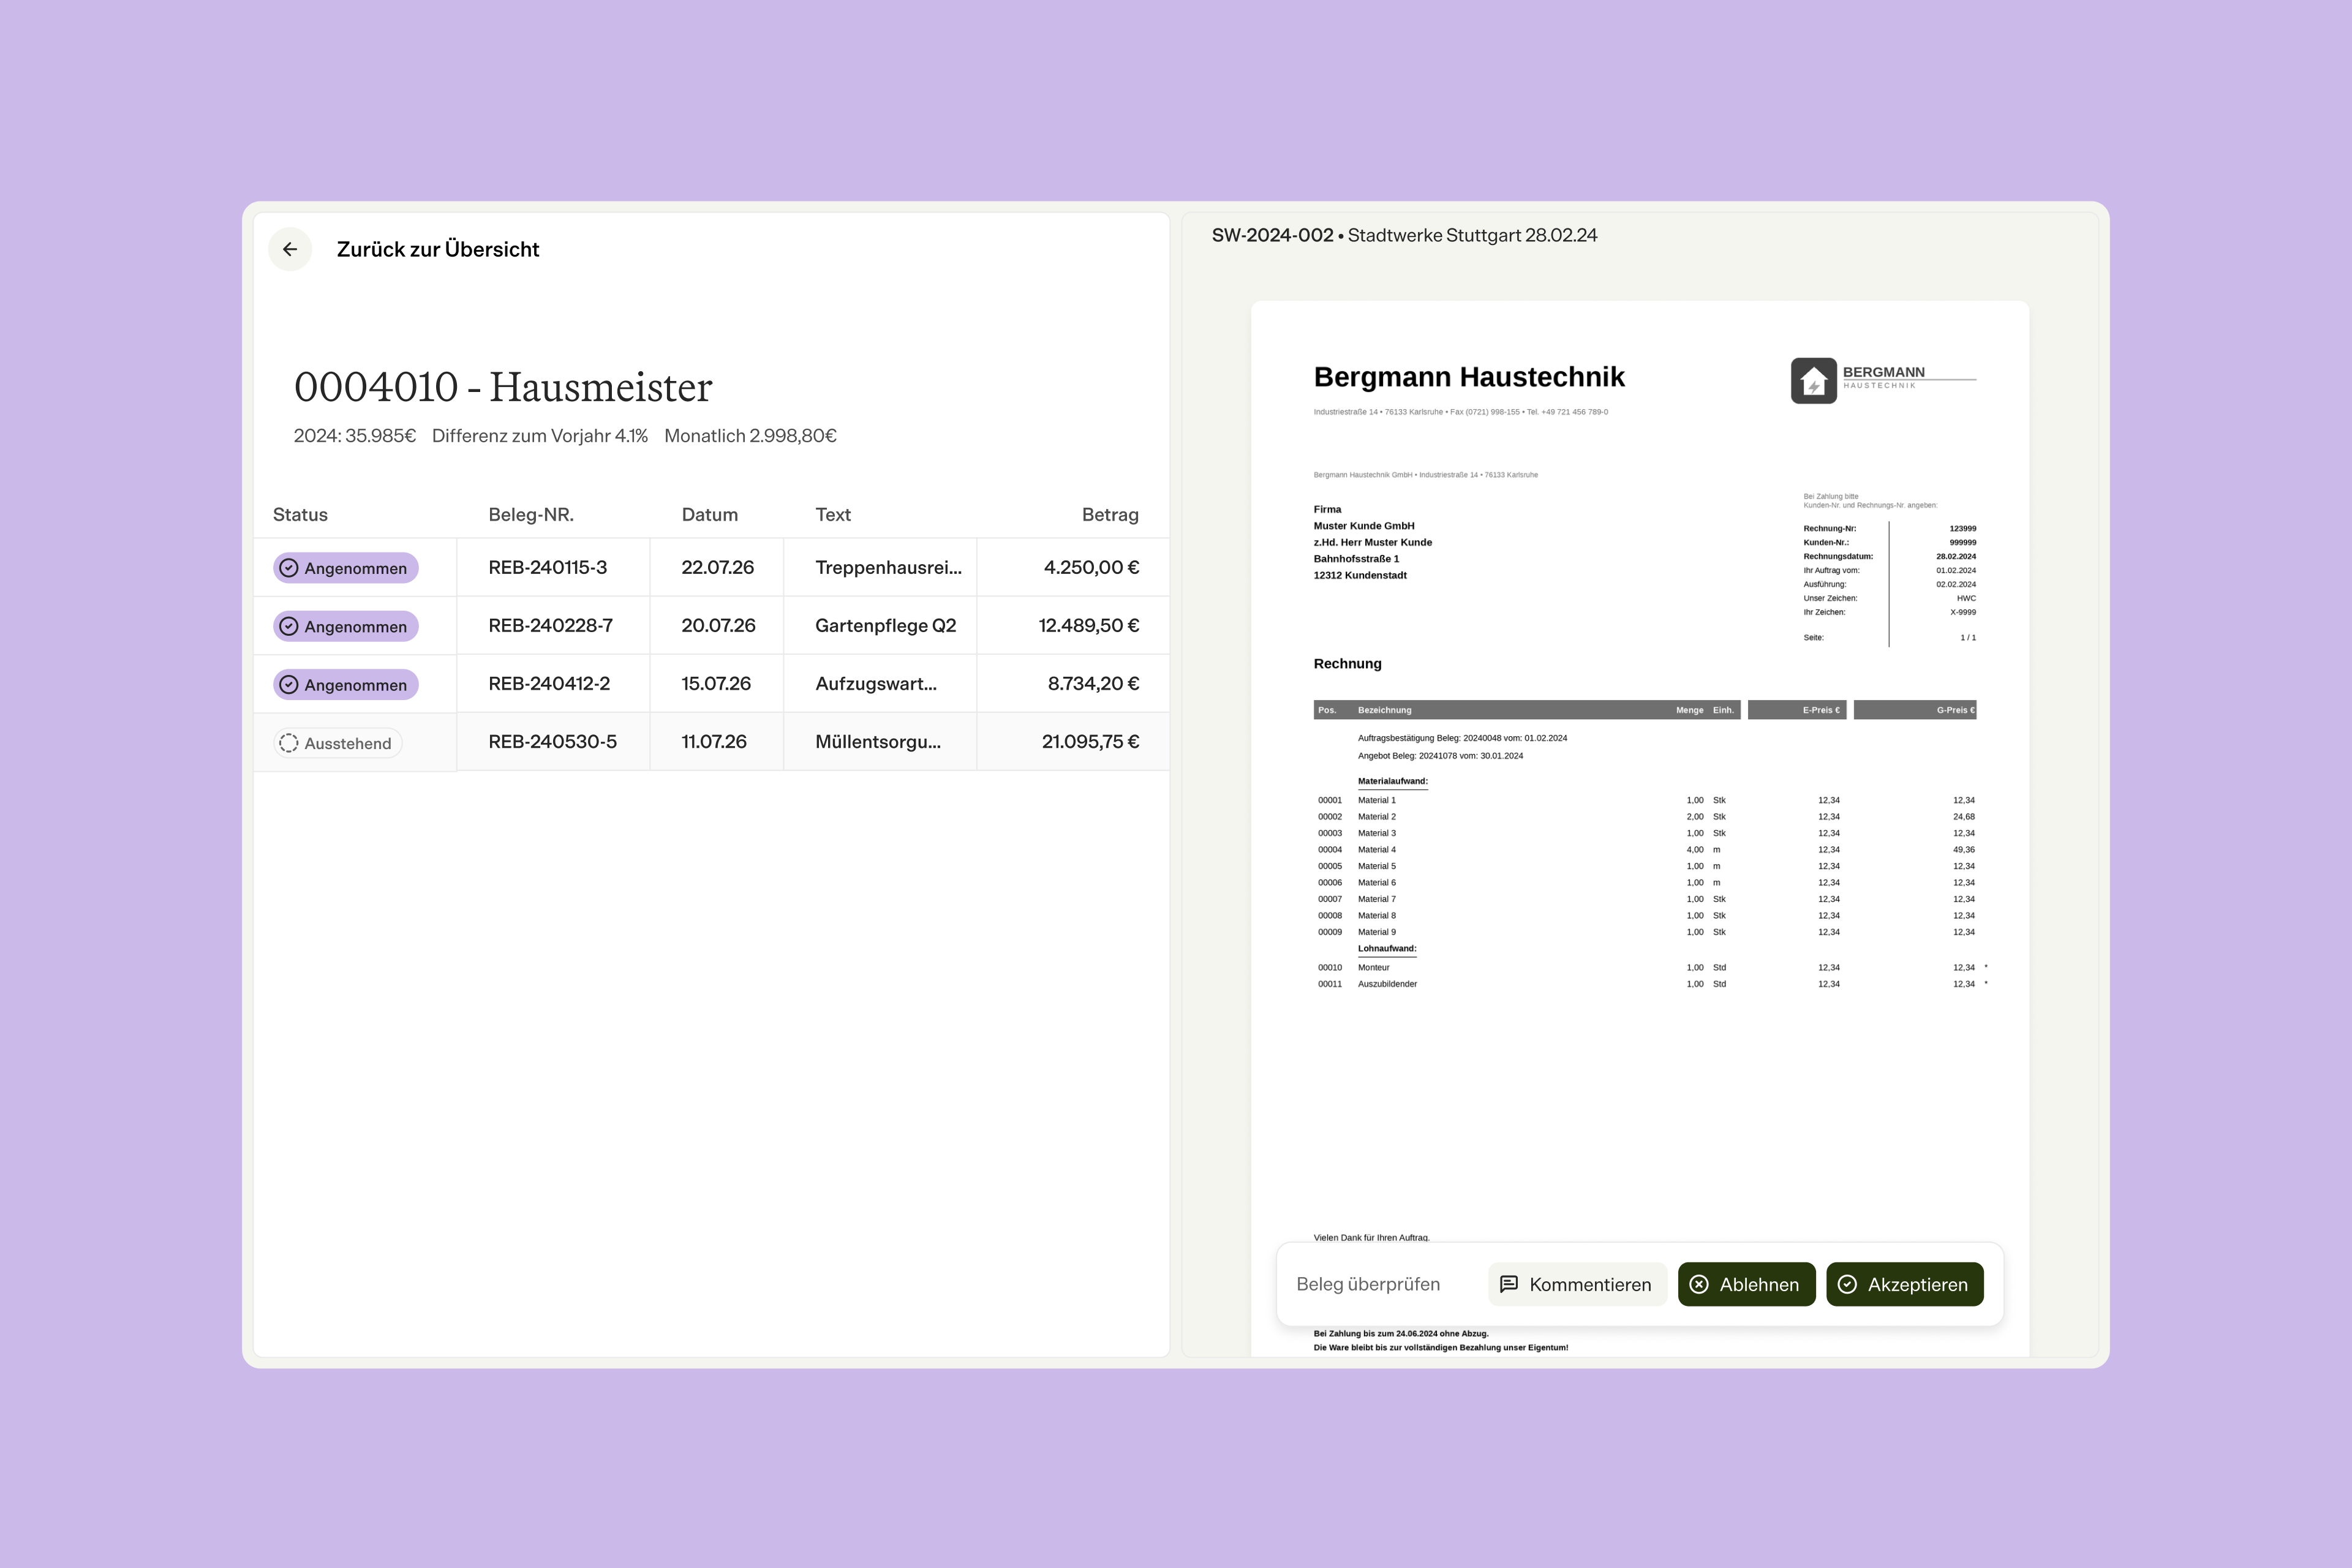Select receipt number REB-240228-7
Screen dimensions: 2352x1568
click(x=550, y=625)
